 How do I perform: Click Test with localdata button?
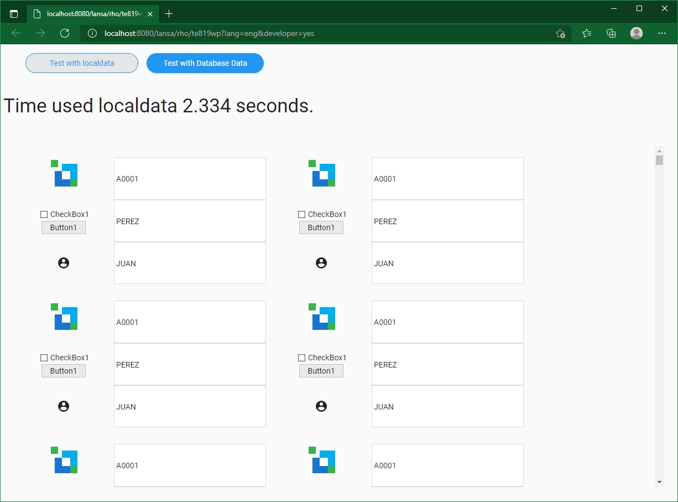(82, 63)
